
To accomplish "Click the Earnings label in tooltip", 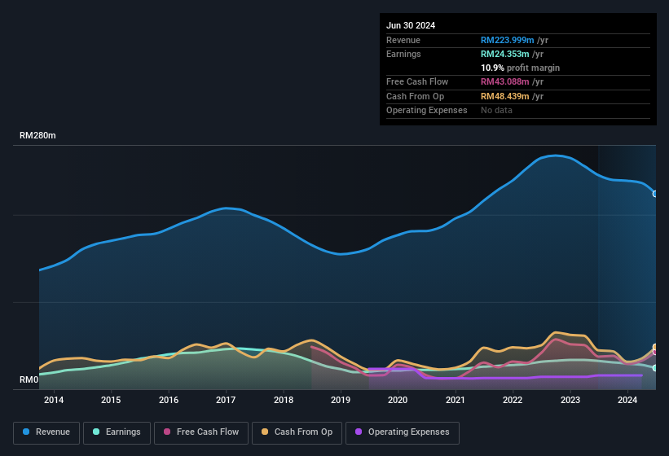I will 403,54.
